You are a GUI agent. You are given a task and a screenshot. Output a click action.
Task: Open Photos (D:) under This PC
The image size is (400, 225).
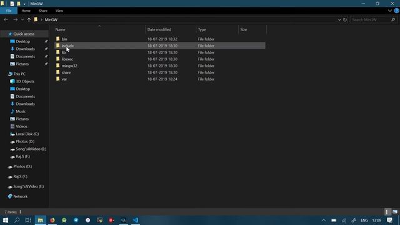[x=25, y=141]
